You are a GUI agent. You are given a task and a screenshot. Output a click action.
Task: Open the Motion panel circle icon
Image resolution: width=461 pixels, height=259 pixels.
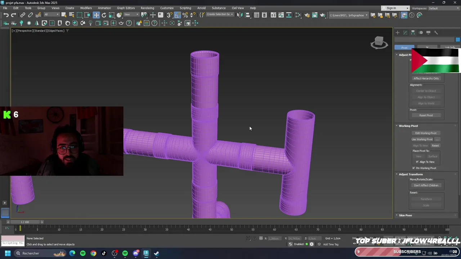pos(421,32)
